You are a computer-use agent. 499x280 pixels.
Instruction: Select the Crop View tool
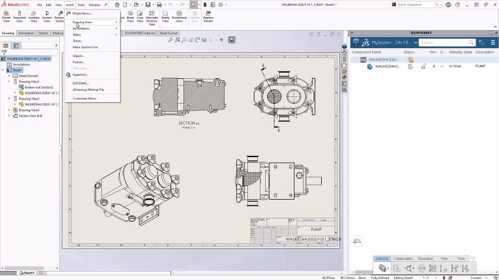click(x=140, y=17)
